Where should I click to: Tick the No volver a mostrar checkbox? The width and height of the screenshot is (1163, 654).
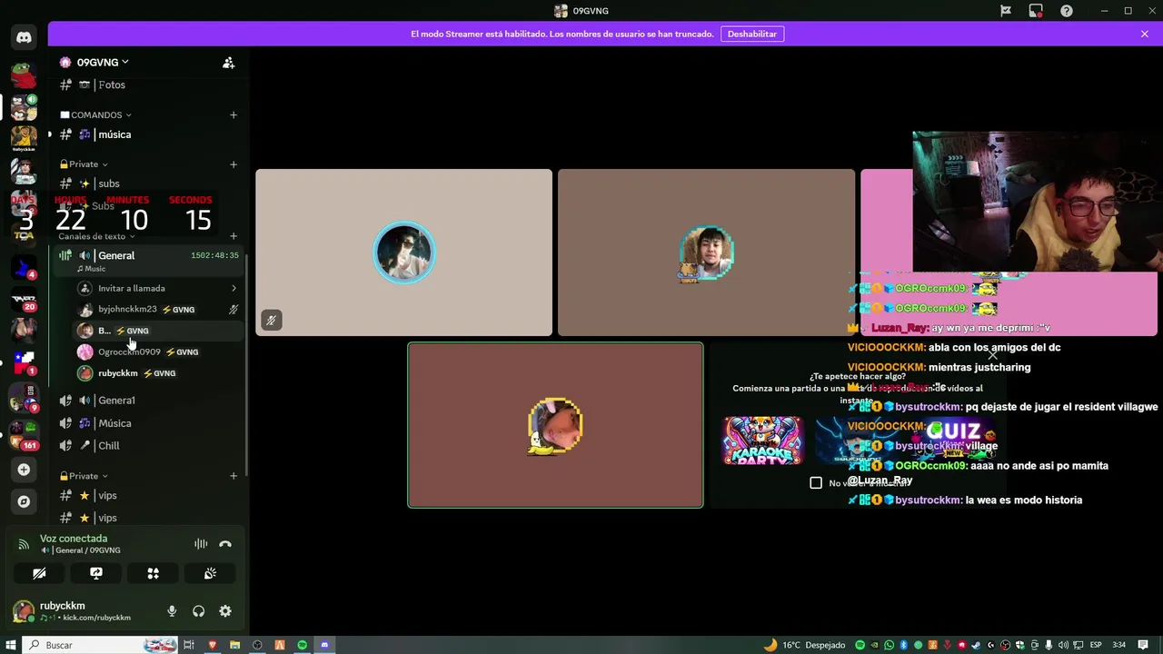click(816, 483)
